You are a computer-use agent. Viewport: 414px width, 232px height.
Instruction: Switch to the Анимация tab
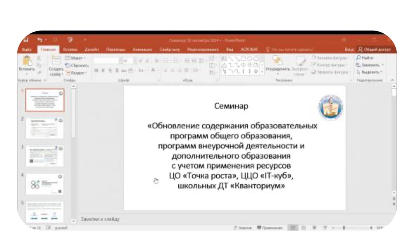pos(142,49)
